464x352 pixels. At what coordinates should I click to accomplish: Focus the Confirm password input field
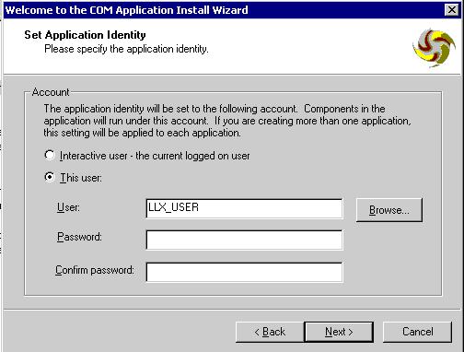point(244,272)
